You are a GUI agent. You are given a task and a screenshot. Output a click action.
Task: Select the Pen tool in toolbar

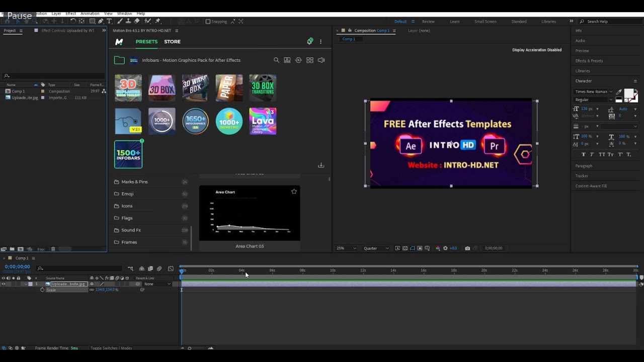tap(101, 21)
